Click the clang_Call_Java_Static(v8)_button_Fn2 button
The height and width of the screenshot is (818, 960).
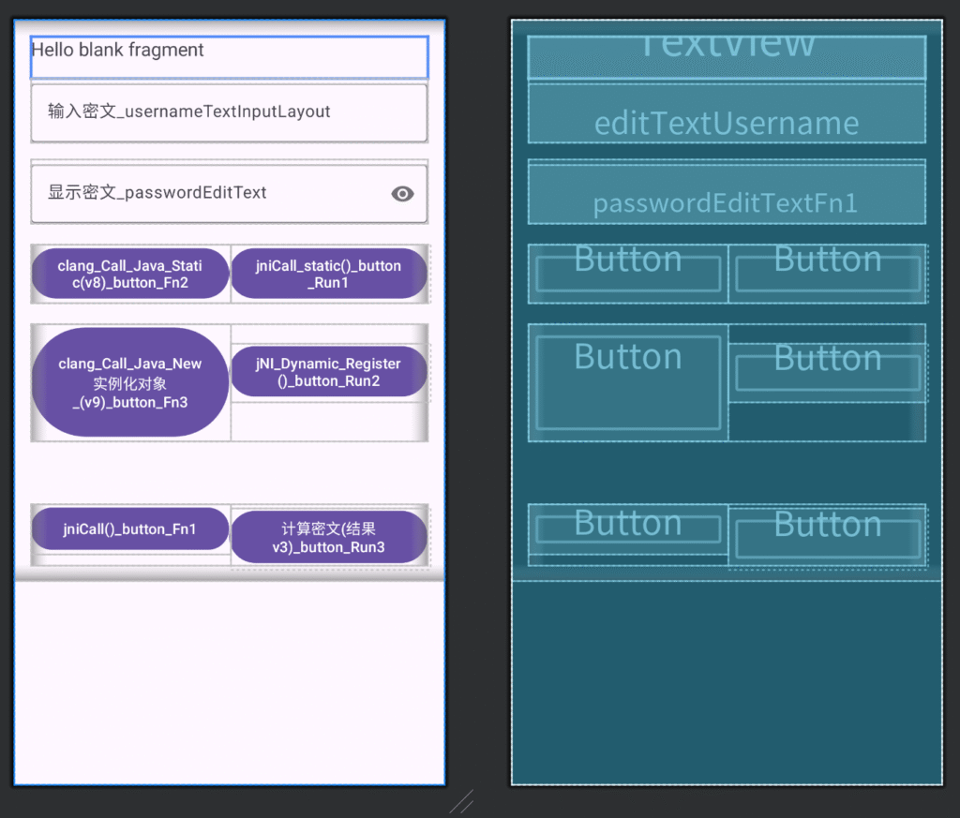[130, 274]
